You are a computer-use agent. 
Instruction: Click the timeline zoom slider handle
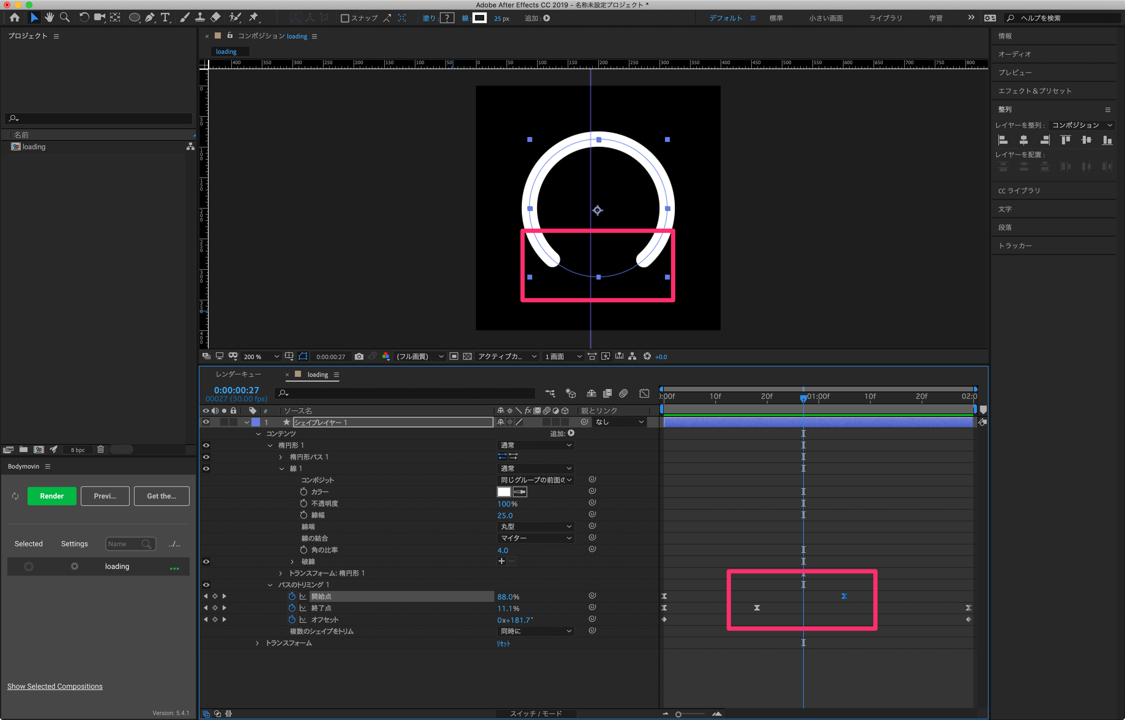pyautogui.click(x=678, y=714)
